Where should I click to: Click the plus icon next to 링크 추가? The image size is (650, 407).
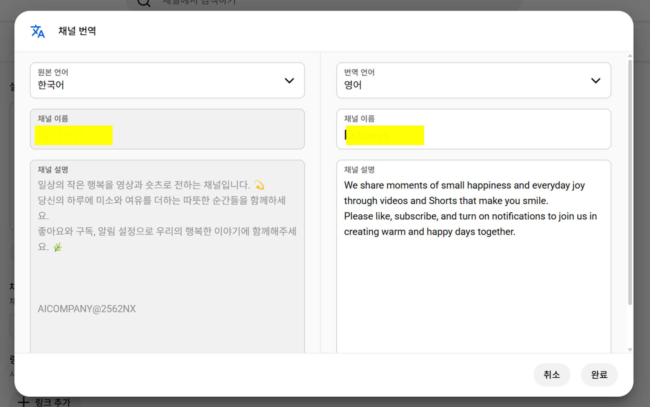tap(24, 402)
